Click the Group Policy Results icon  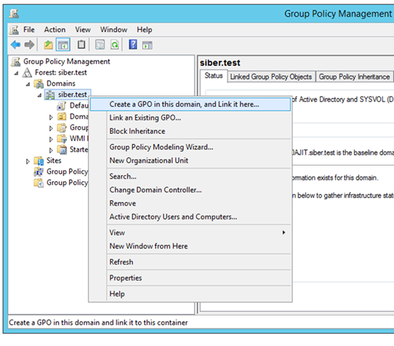(x=39, y=183)
